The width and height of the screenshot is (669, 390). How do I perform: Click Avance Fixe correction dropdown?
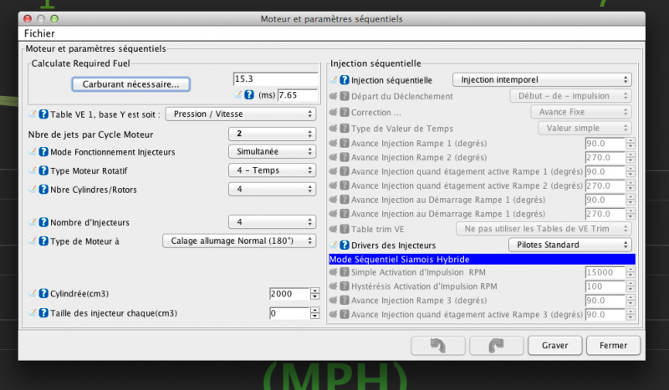coord(581,112)
